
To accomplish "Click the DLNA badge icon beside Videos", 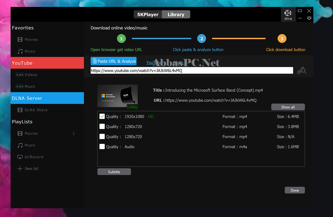I will [x=20, y=75].
